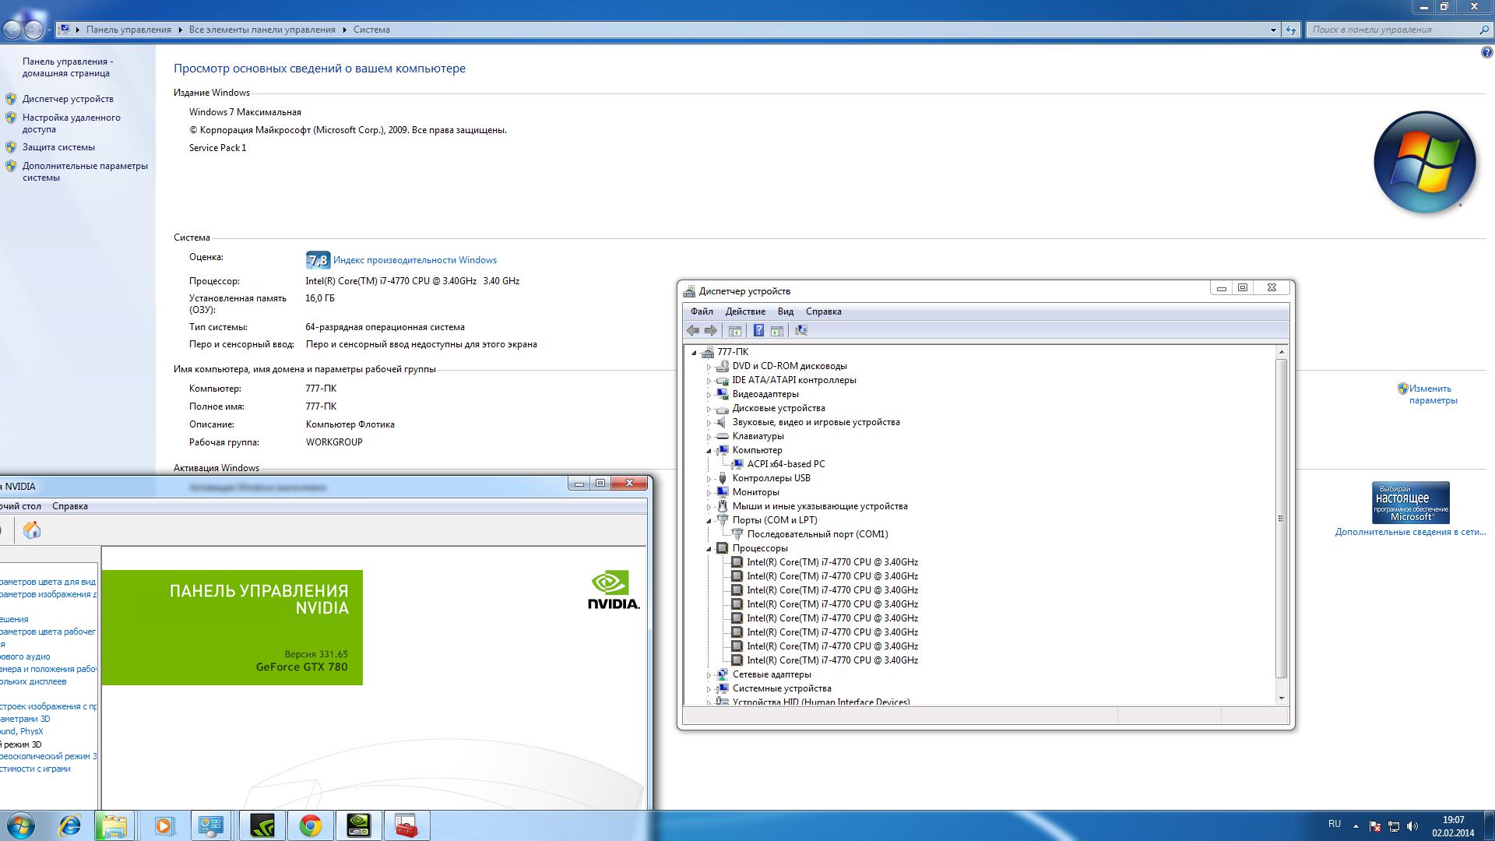1495x841 pixels.
Task: Open Help icon in Device Manager toolbar
Action: 758,330
